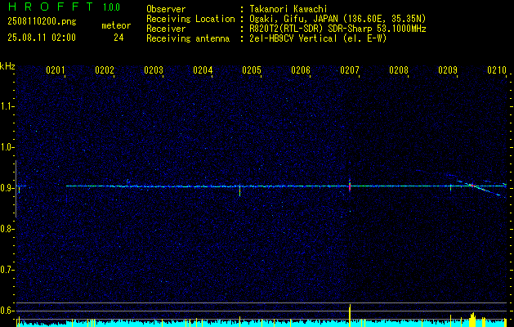This screenshot has height=327, width=514.
Task: Select the file name 2508110200.png
Action: [42, 21]
